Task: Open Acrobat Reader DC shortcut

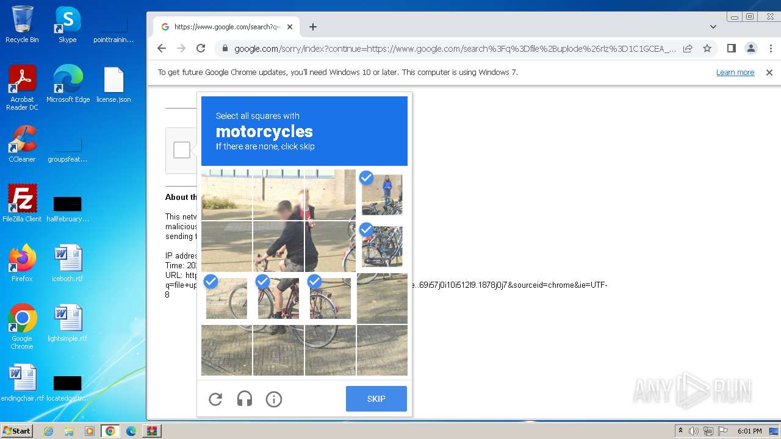Action: 22,88
